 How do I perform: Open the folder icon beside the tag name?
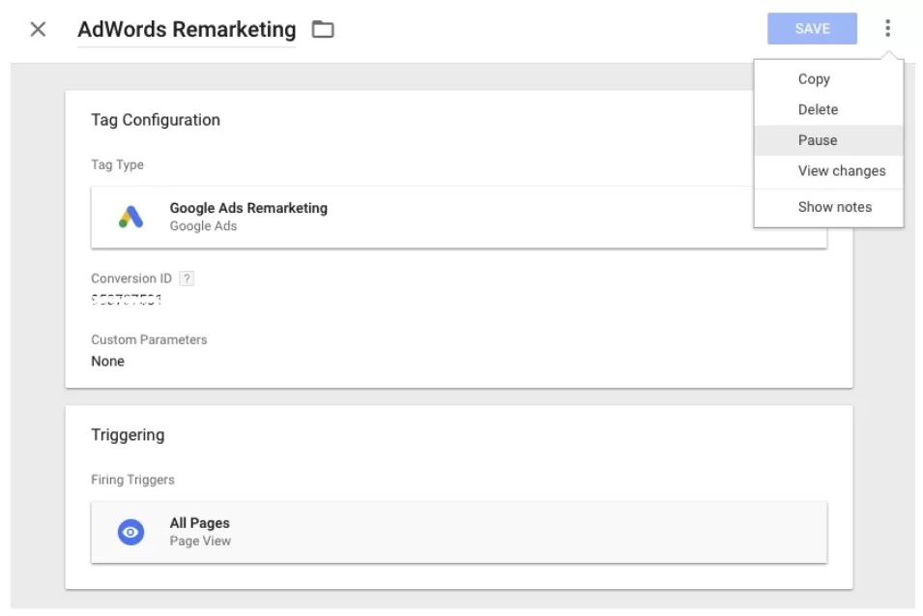tap(323, 29)
